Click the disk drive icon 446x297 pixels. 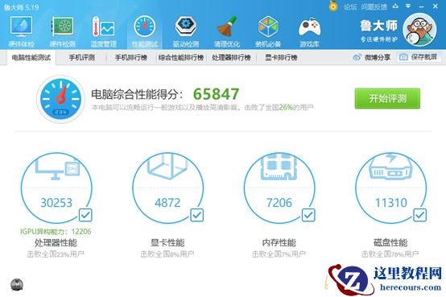pyautogui.click(x=390, y=167)
